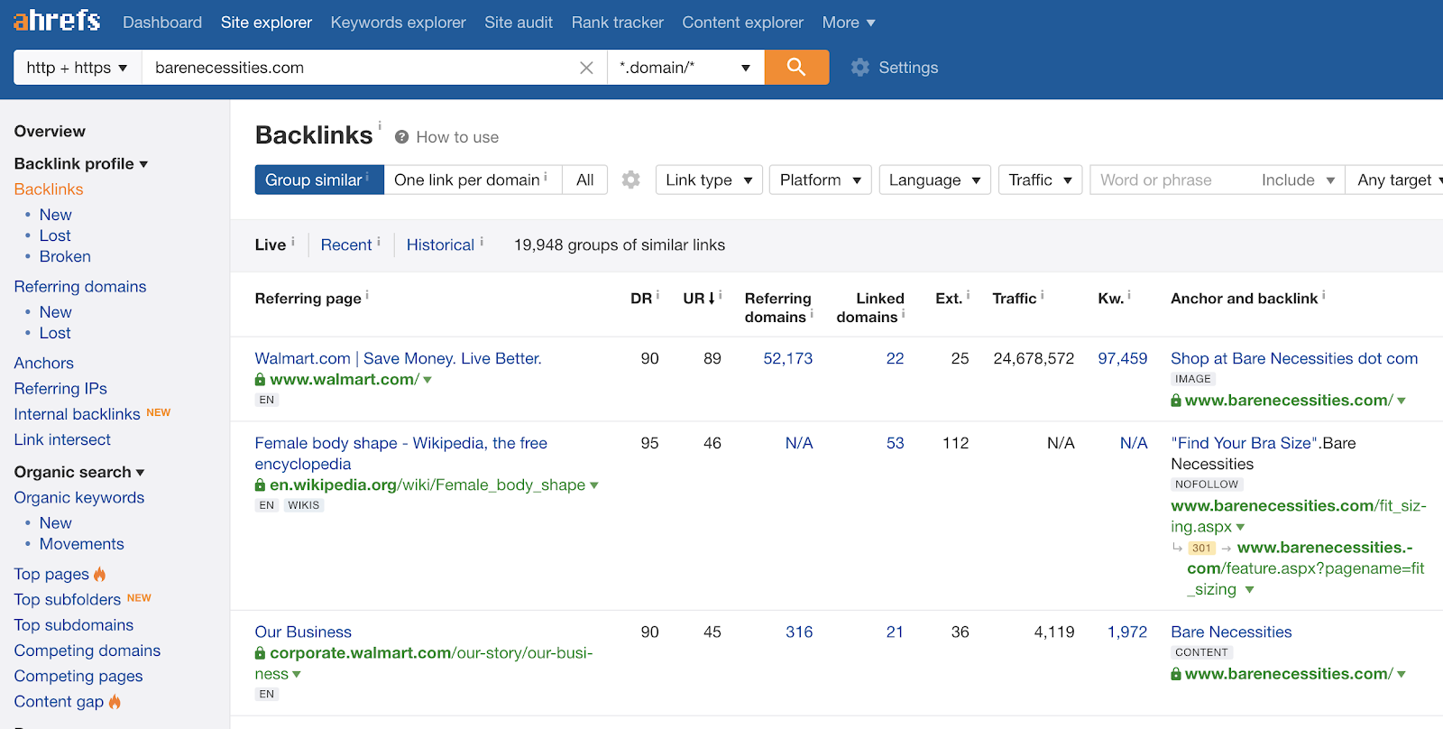The height and width of the screenshot is (729, 1443).
Task: Click the info icon next to Referring page
Action: tap(367, 295)
